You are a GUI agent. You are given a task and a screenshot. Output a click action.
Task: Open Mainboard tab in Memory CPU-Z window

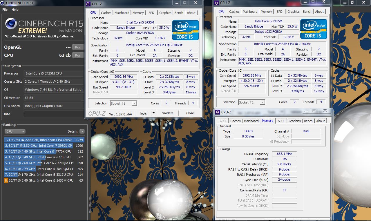pyautogui.click(x=251, y=121)
